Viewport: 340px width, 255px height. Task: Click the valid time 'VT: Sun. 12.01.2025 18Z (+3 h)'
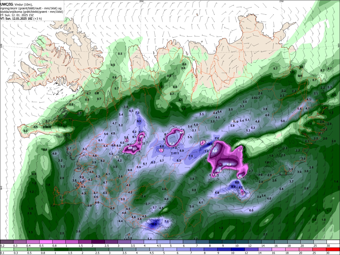click(x=21, y=19)
